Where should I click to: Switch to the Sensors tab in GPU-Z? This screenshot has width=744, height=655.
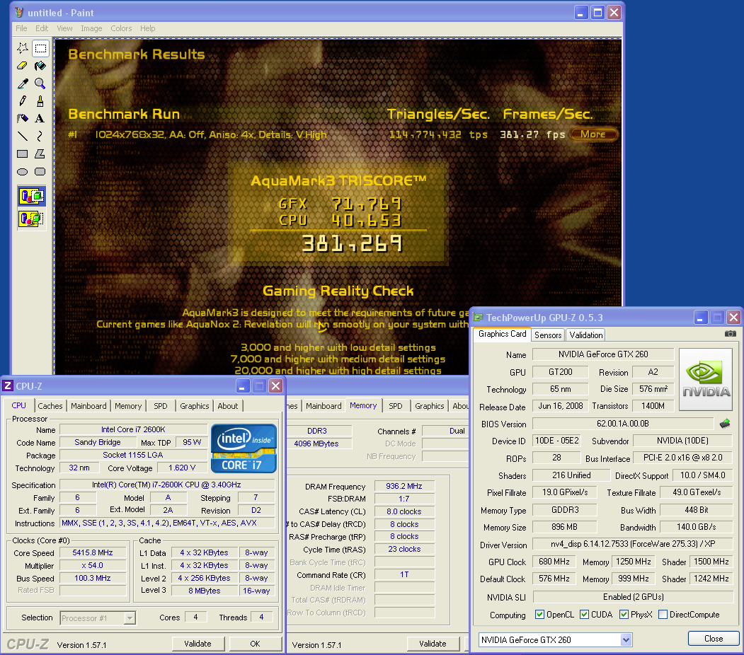coord(548,335)
